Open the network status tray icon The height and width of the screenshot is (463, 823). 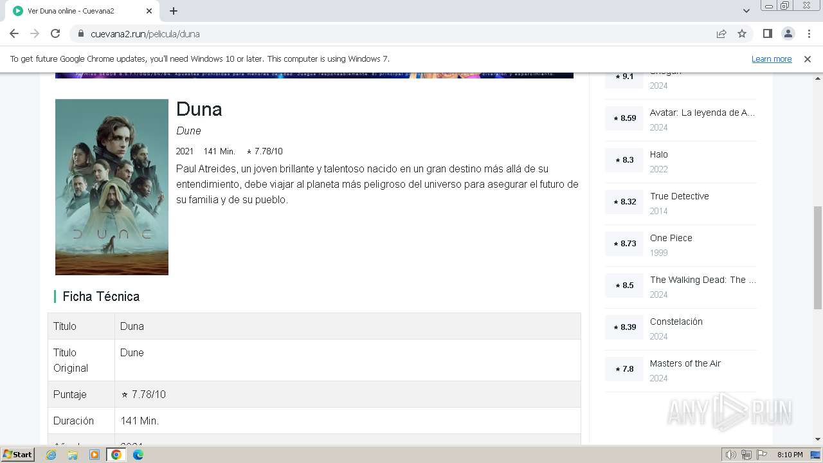[746, 455]
